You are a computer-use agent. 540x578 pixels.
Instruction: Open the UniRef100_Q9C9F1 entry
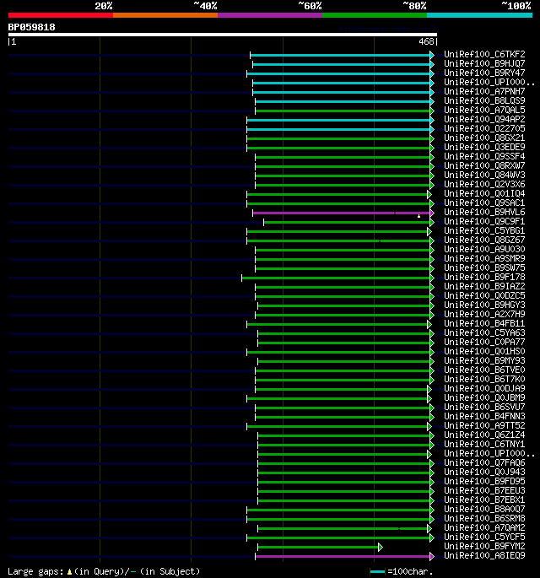click(x=484, y=221)
